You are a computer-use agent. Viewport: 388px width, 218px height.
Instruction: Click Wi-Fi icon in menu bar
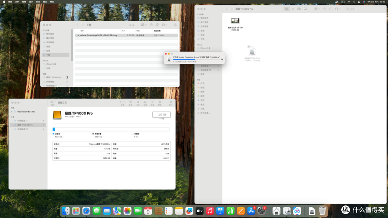[349, 2]
